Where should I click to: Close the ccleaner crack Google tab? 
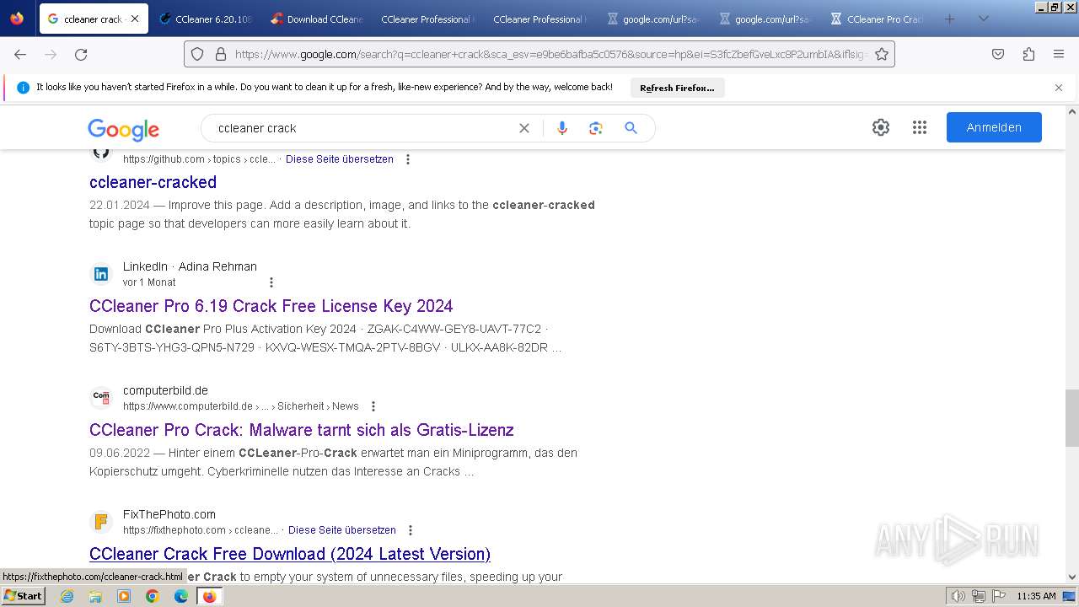pos(135,19)
